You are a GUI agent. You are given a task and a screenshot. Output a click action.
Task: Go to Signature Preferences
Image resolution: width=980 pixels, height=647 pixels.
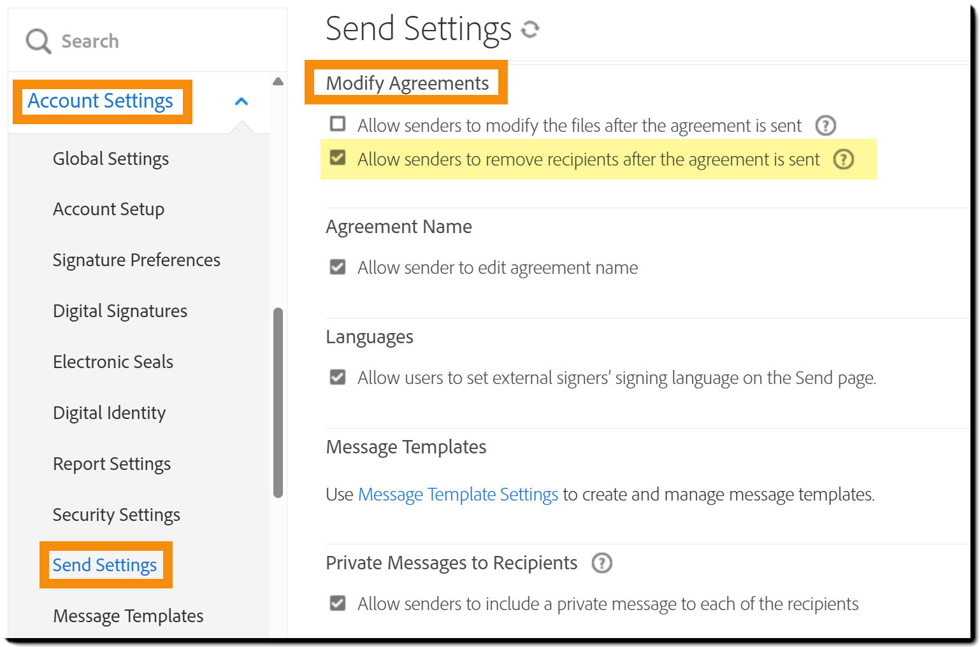coord(136,260)
